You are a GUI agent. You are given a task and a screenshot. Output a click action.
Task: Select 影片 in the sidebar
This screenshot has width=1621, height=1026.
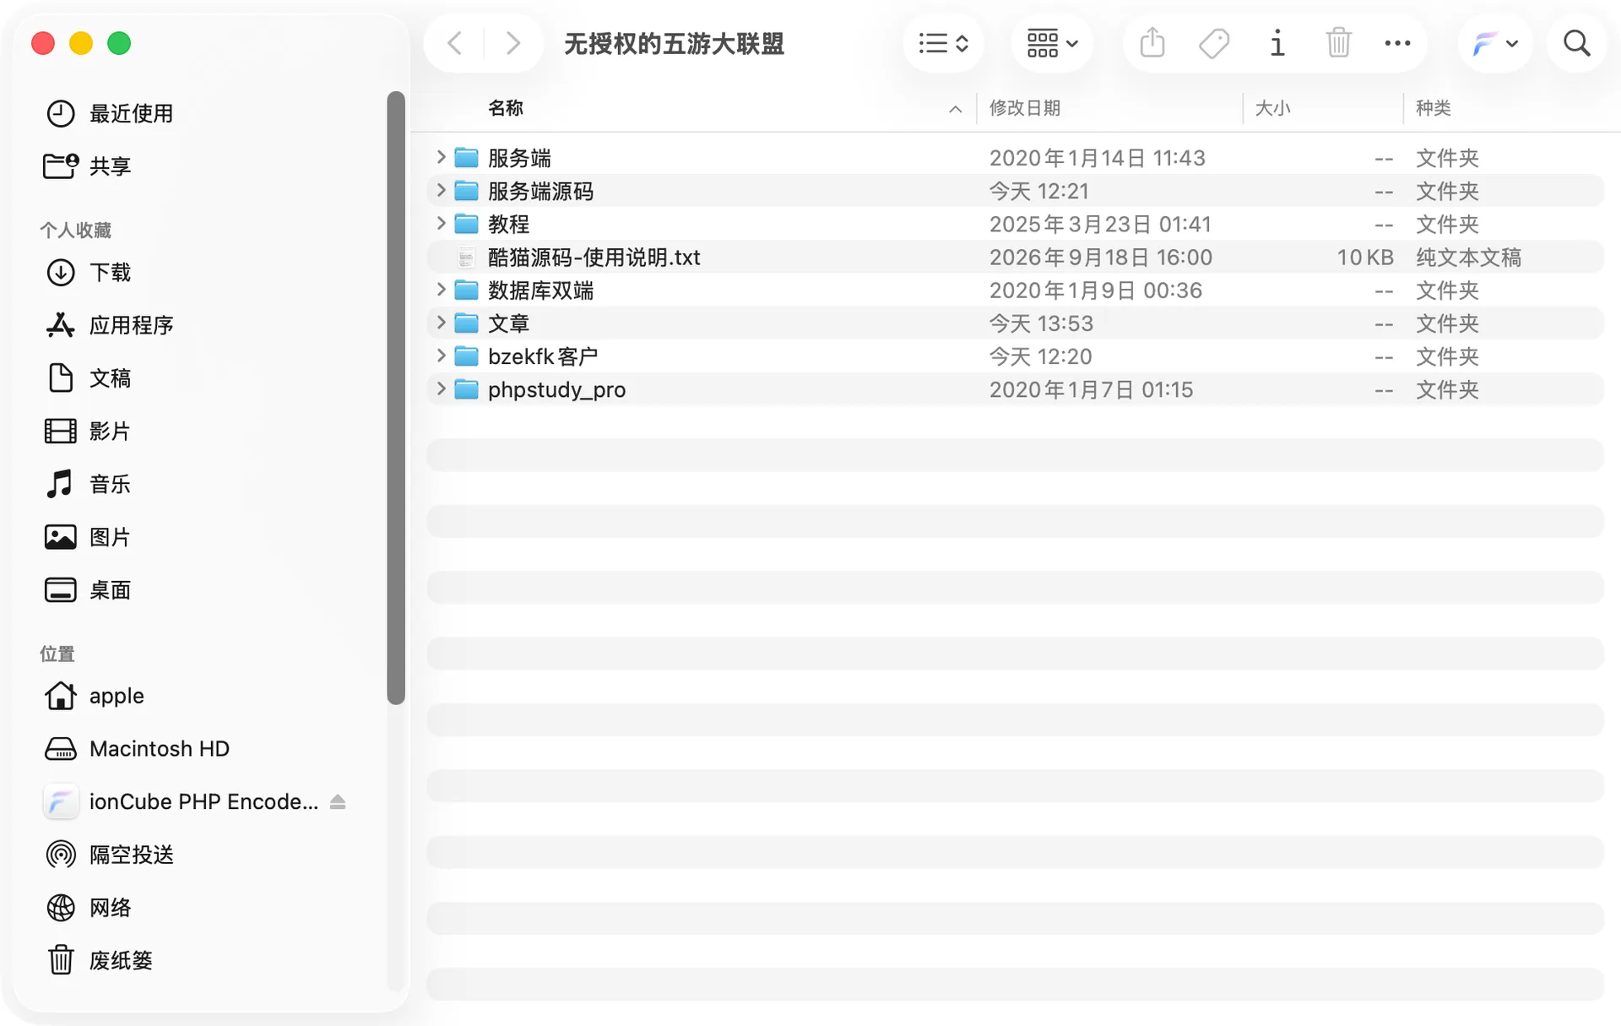point(110,432)
